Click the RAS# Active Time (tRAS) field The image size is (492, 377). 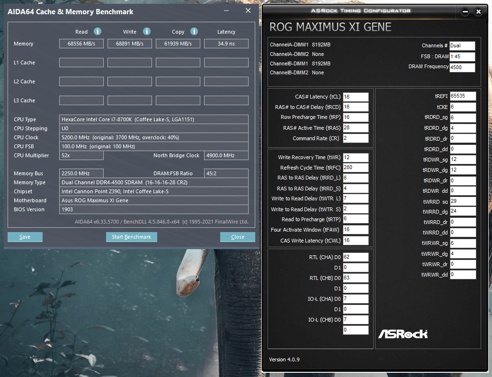[356, 128]
